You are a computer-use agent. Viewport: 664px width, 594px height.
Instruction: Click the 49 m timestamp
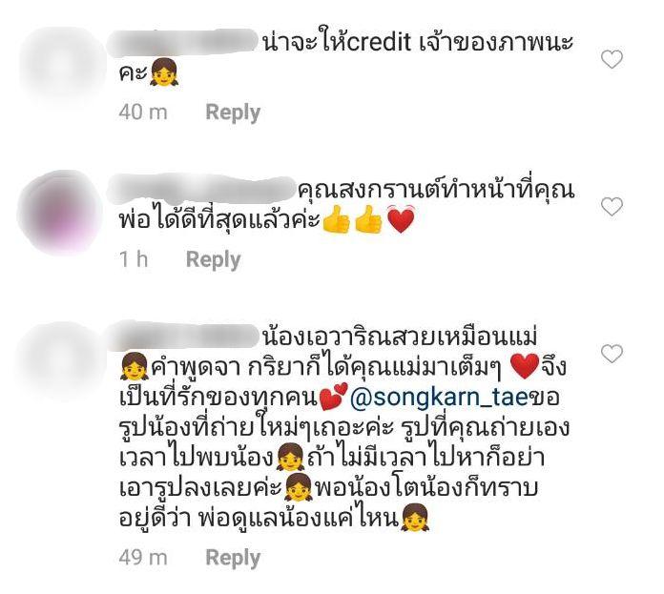tap(143, 558)
